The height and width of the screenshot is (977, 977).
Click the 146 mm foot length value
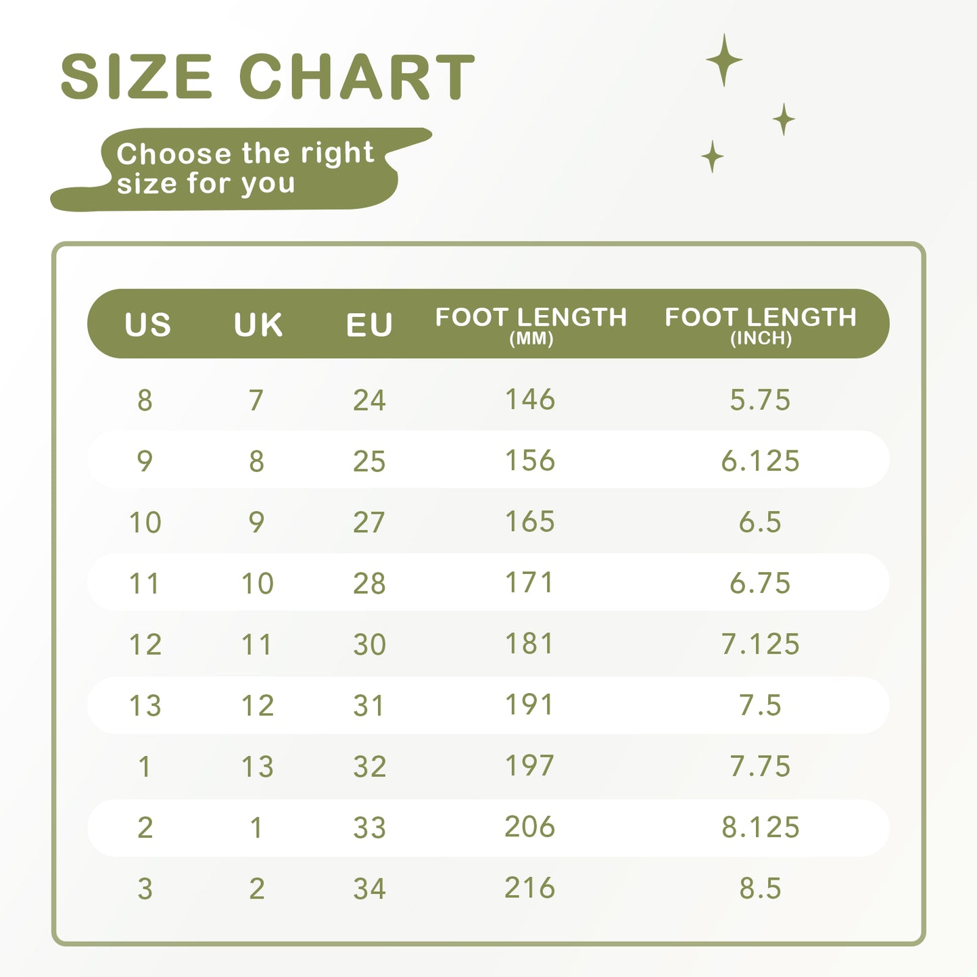[530, 400]
